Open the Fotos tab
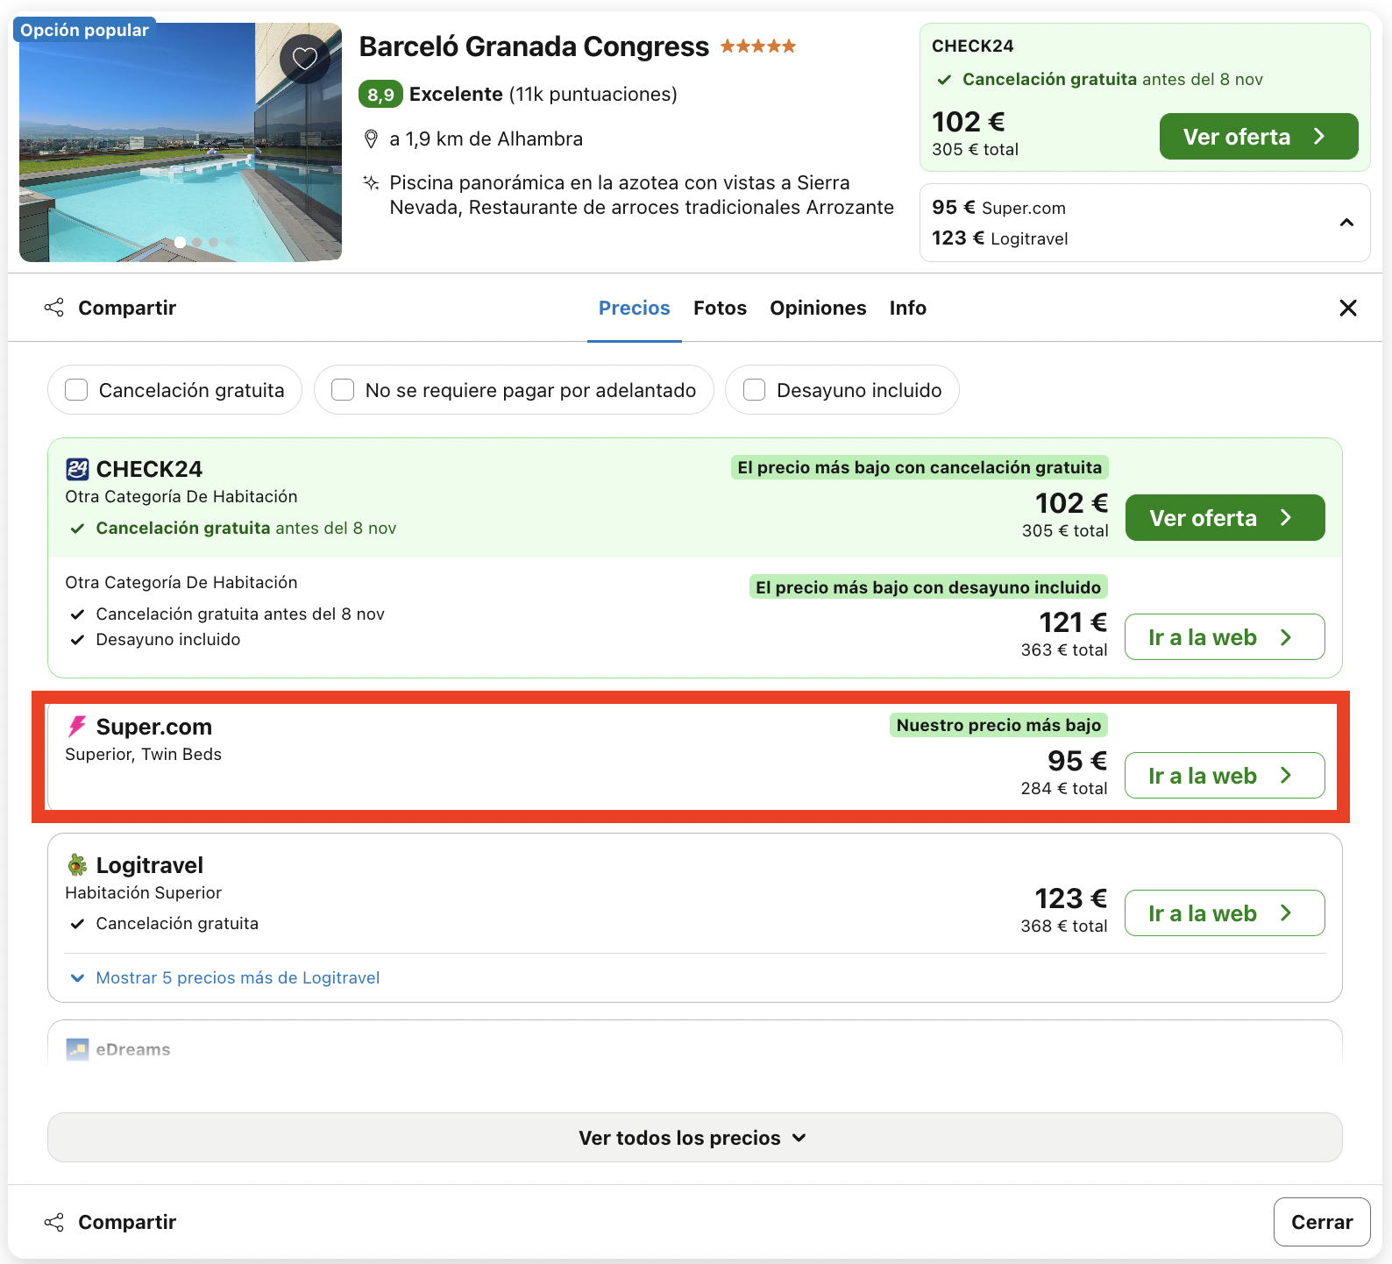Screen dimensions: 1392x1264 pos(721,308)
